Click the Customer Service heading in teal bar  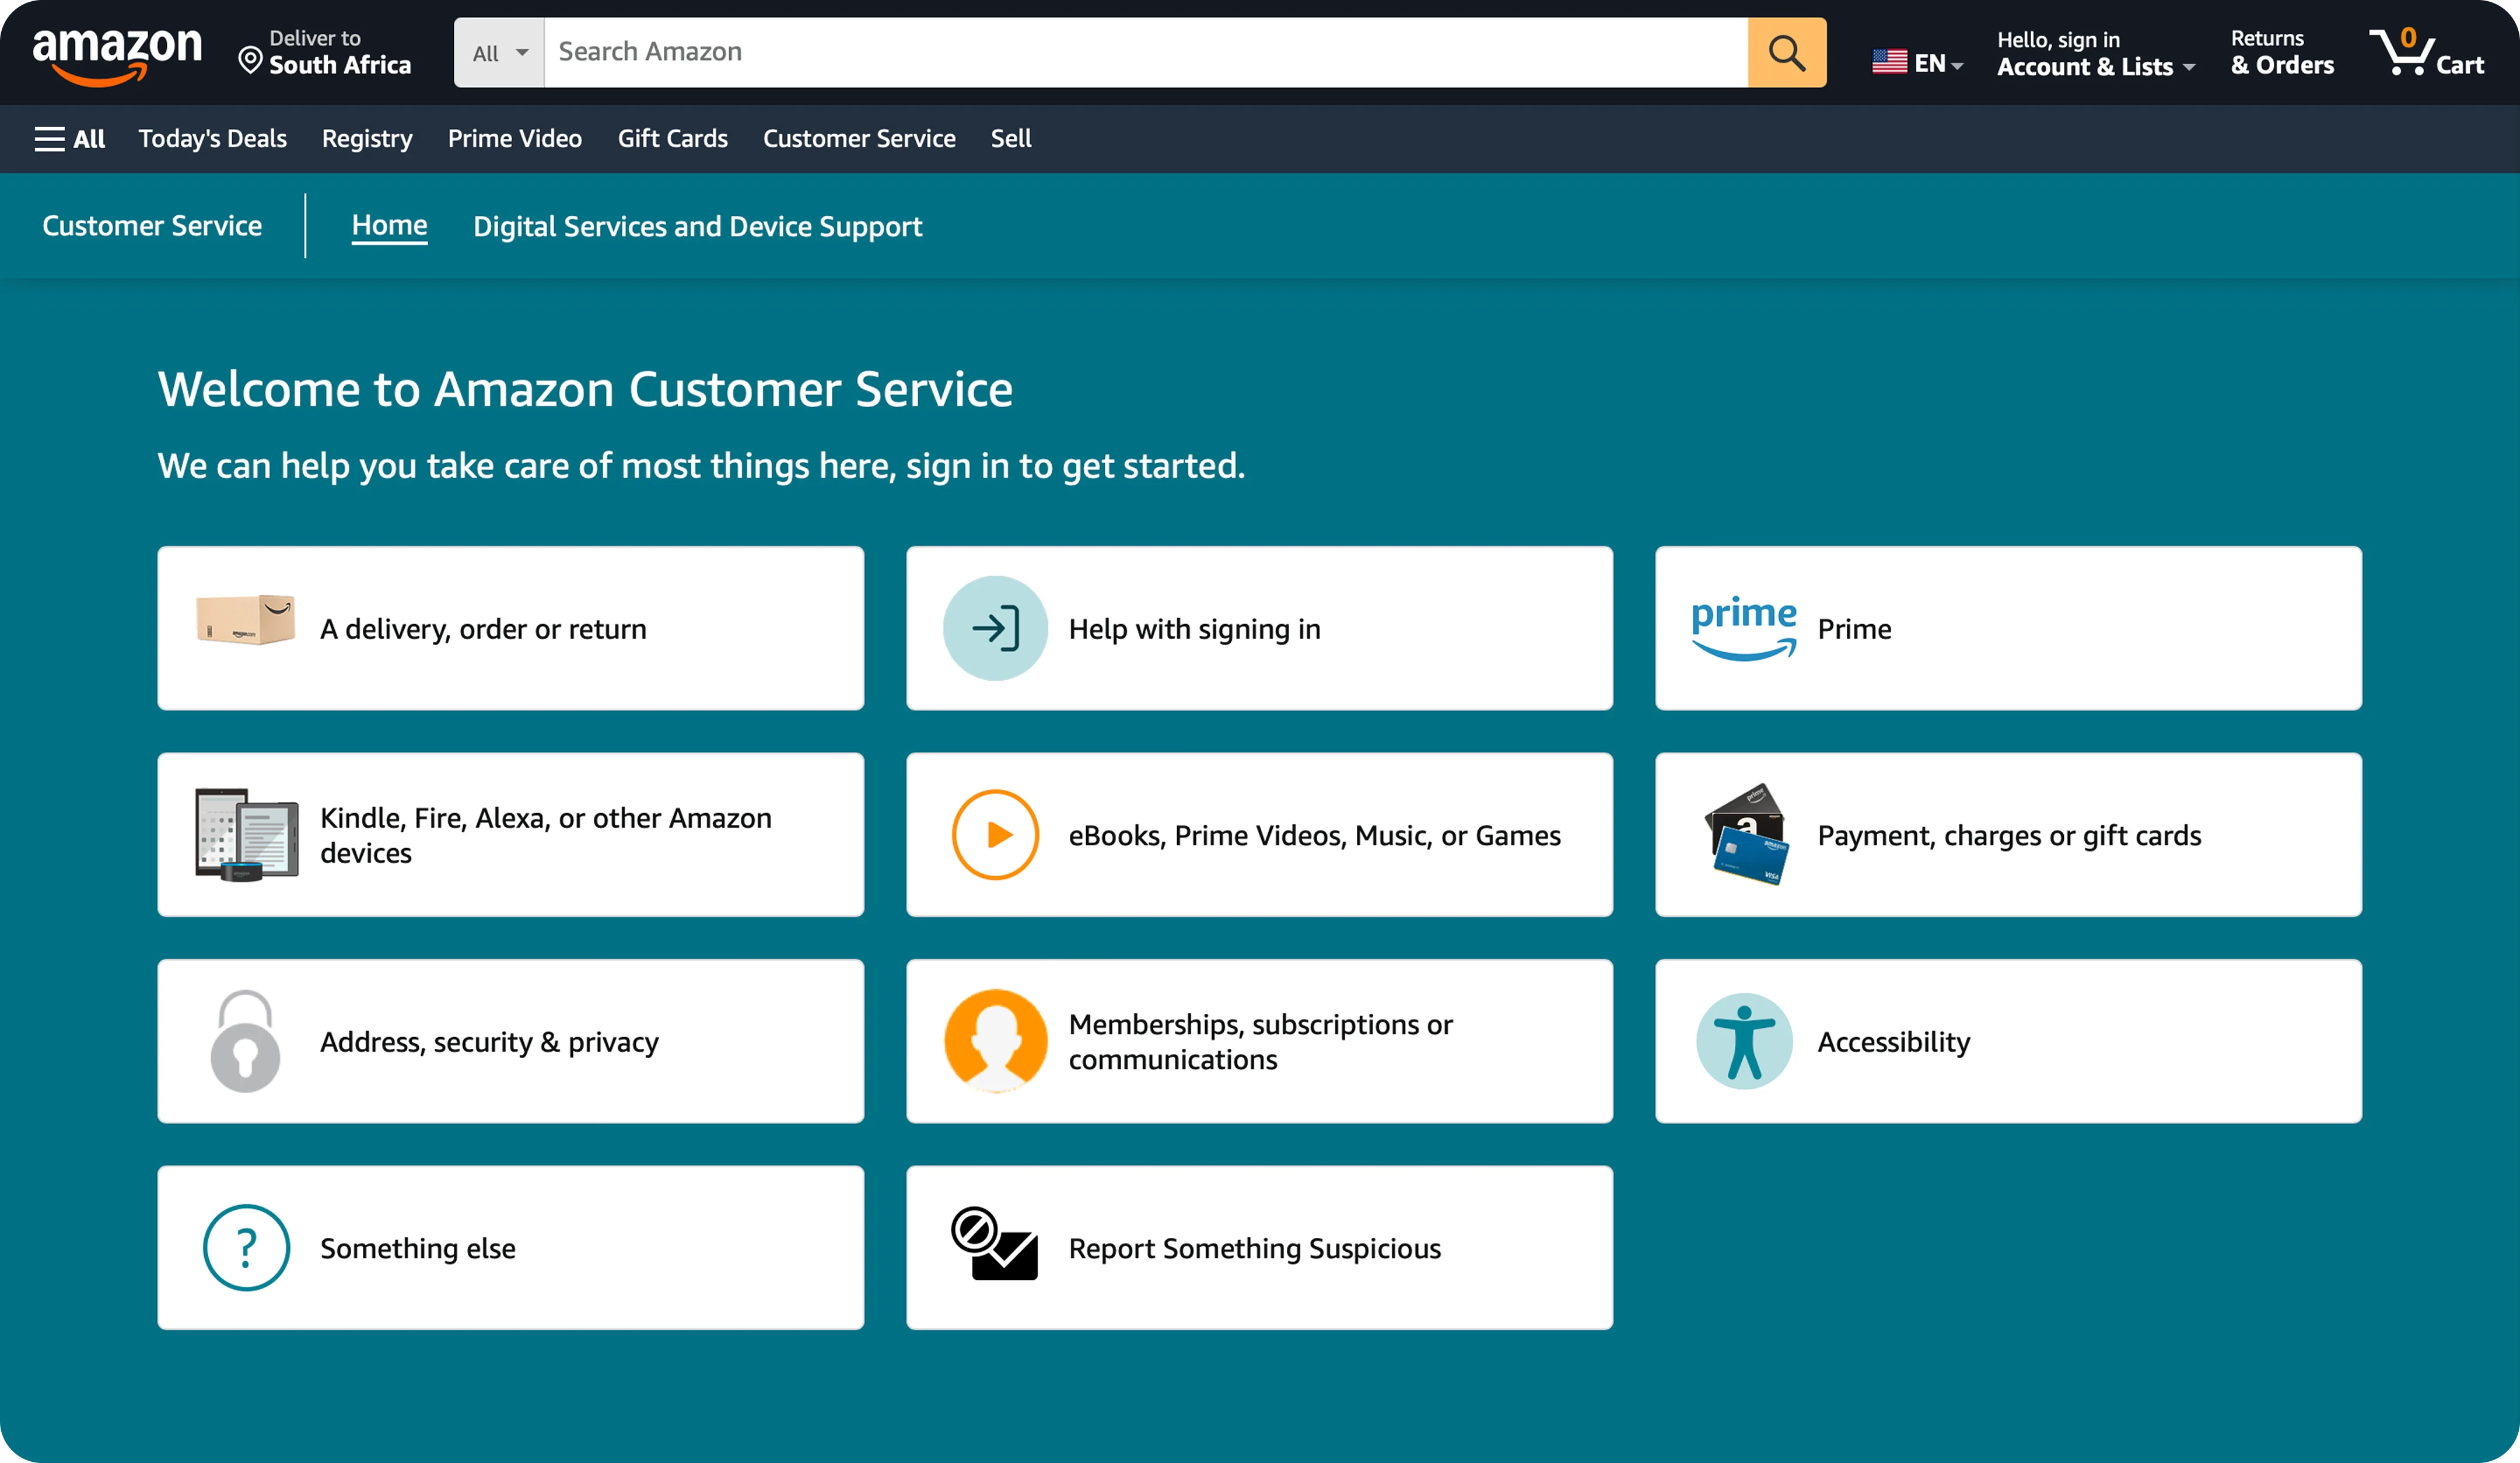point(152,226)
